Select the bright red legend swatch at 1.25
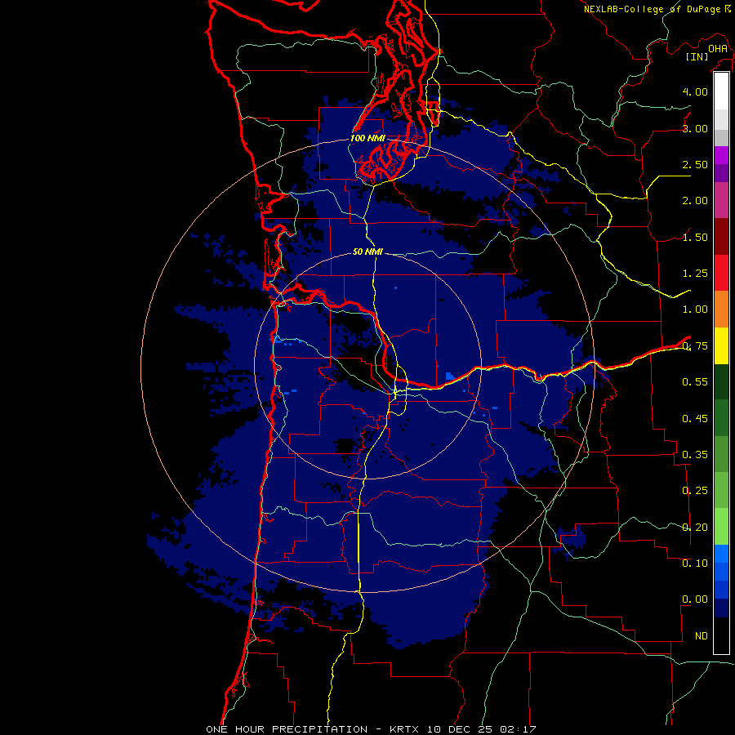 721,273
